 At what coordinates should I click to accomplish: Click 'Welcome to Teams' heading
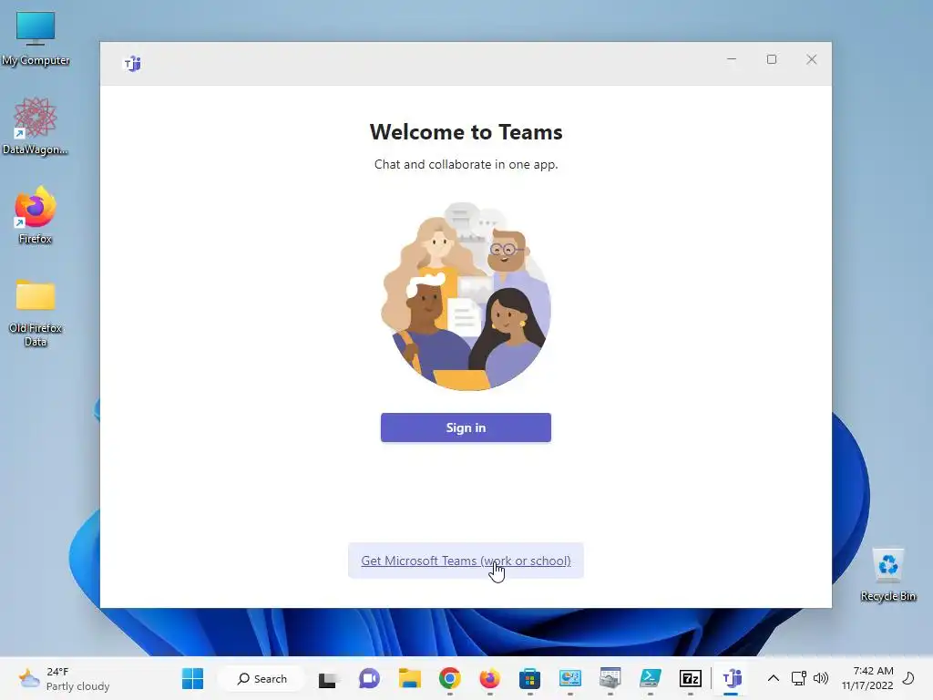[x=466, y=132]
